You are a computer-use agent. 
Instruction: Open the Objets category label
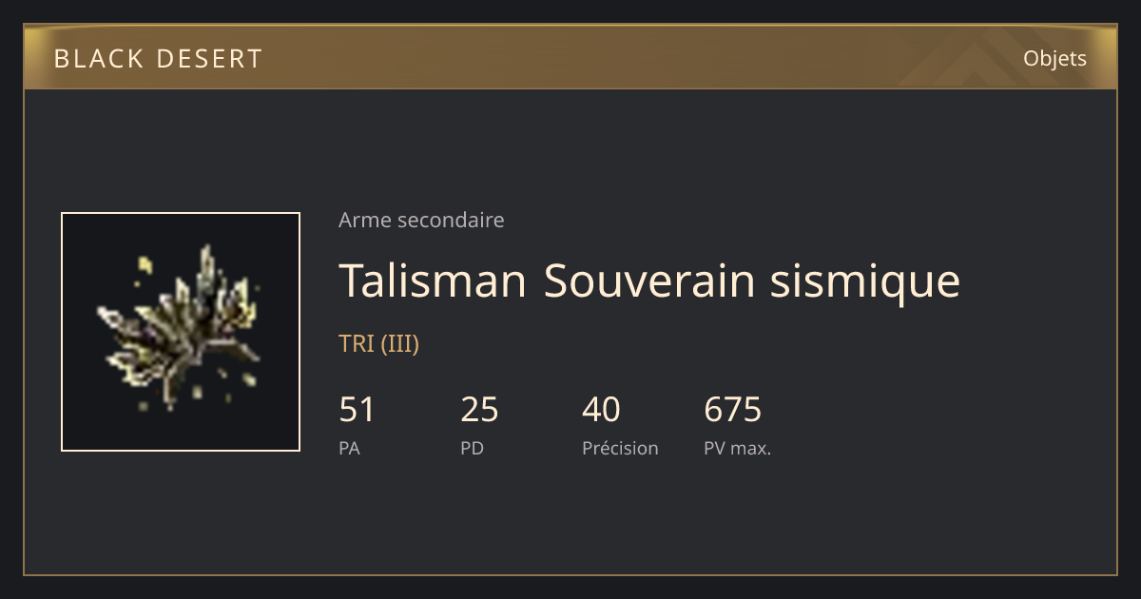click(1054, 58)
